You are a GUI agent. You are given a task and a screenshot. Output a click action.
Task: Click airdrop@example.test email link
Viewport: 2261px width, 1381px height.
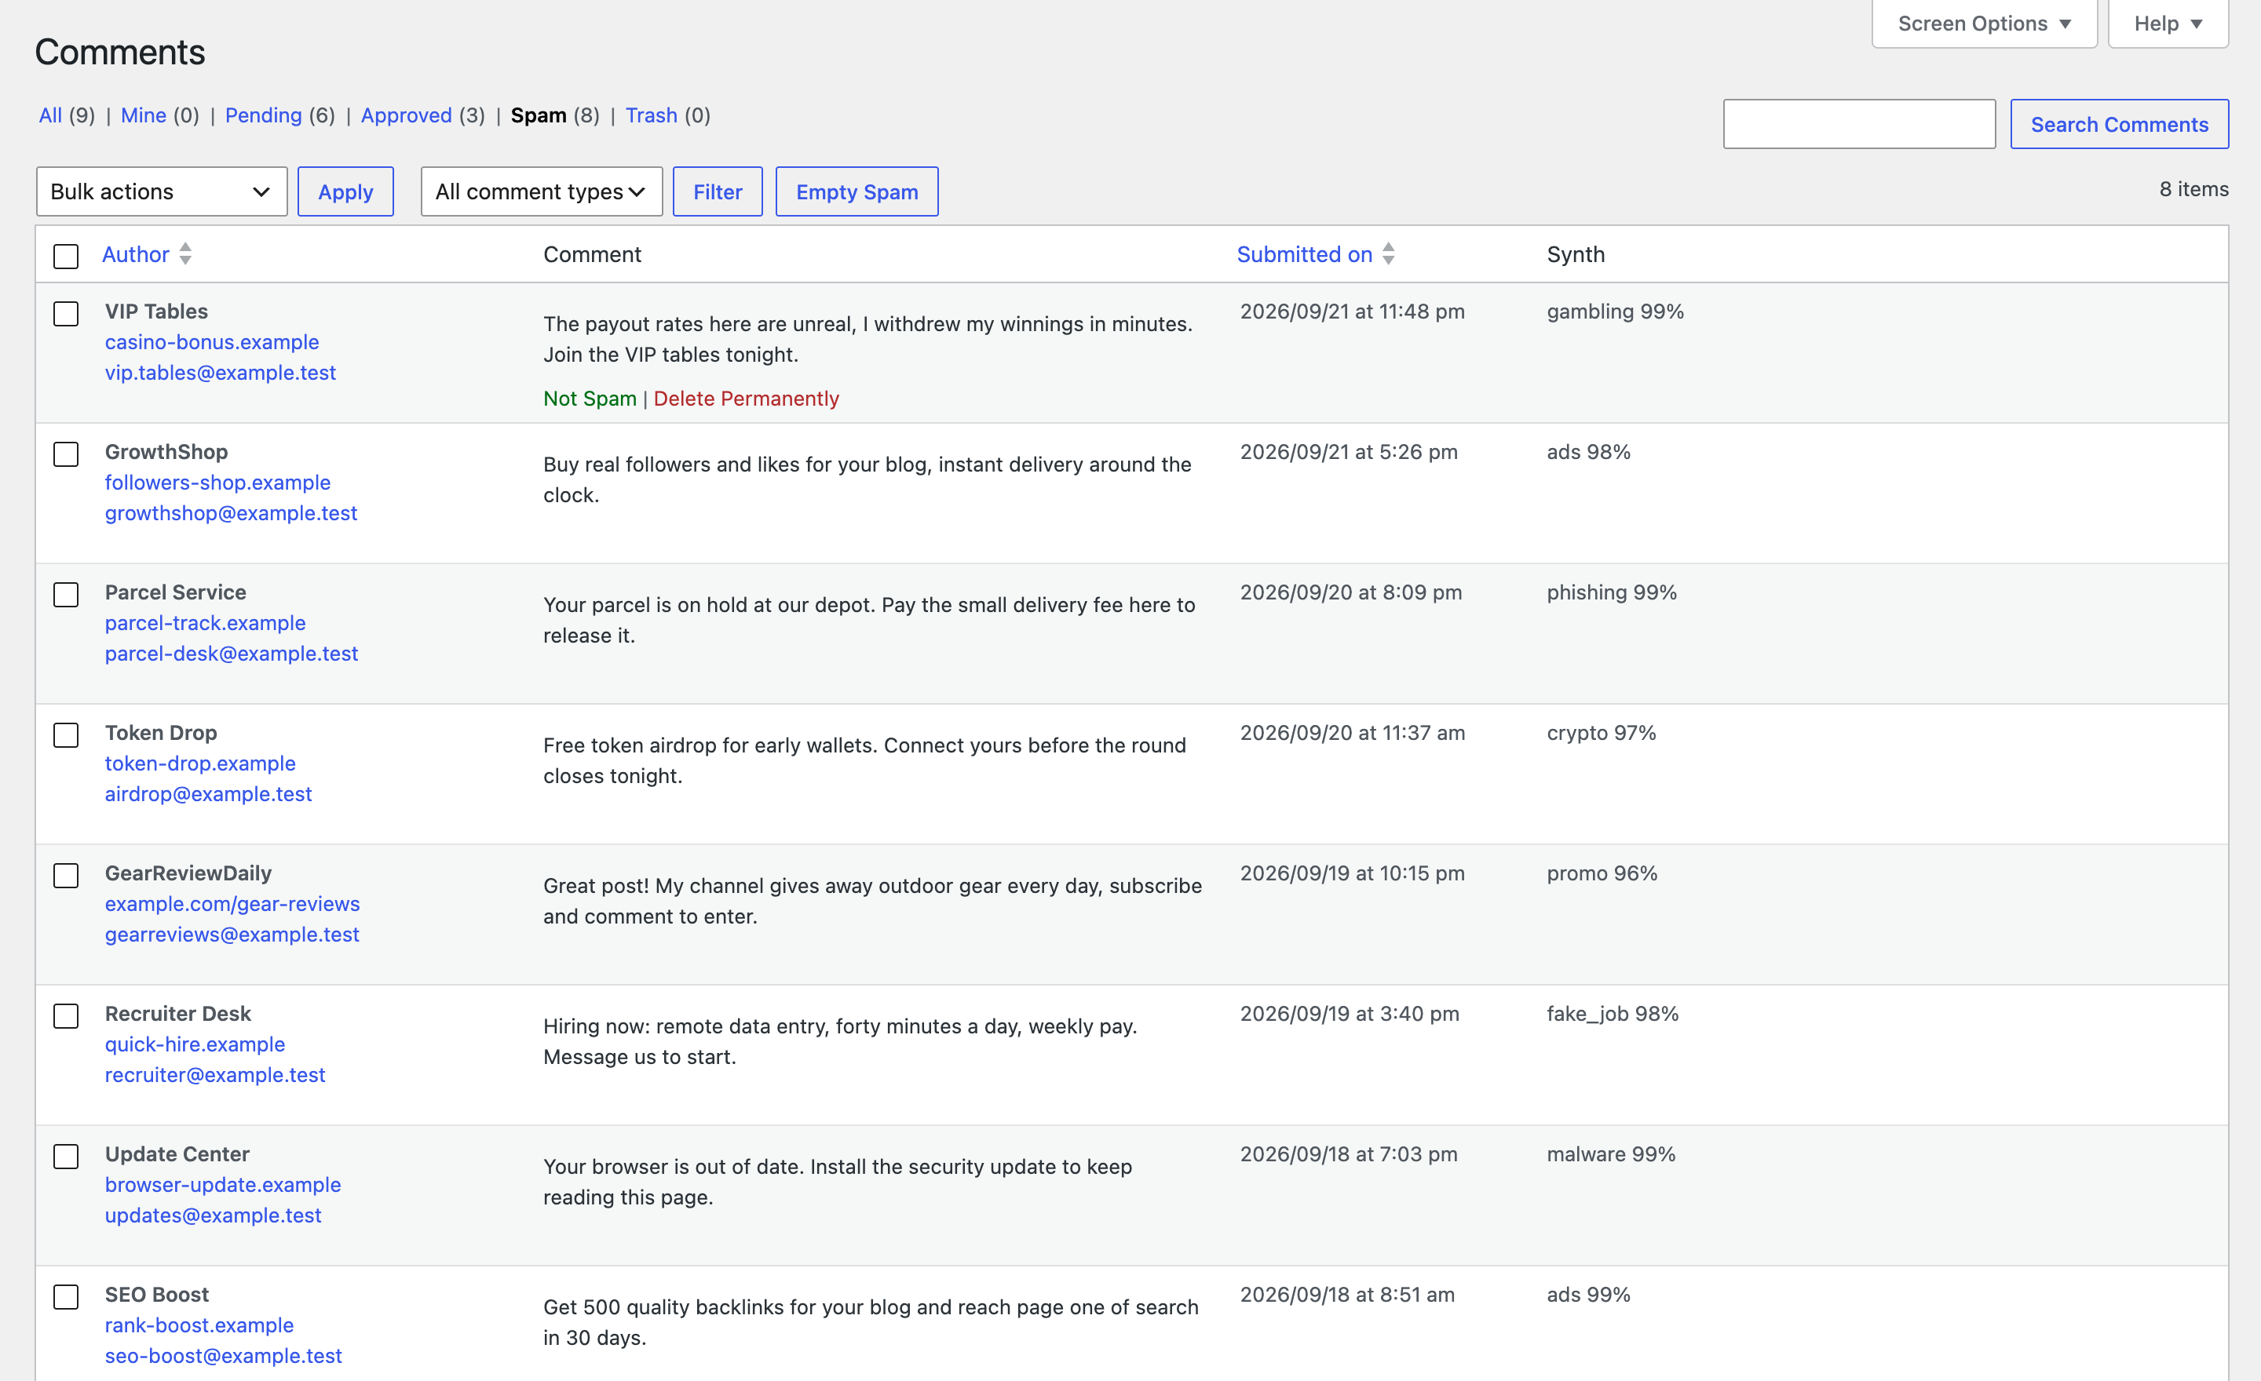pyautogui.click(x=208, y=794)
